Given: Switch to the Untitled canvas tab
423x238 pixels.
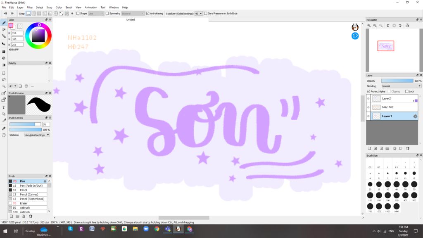Looking at the screenshot, I should (x=131, y=20).
